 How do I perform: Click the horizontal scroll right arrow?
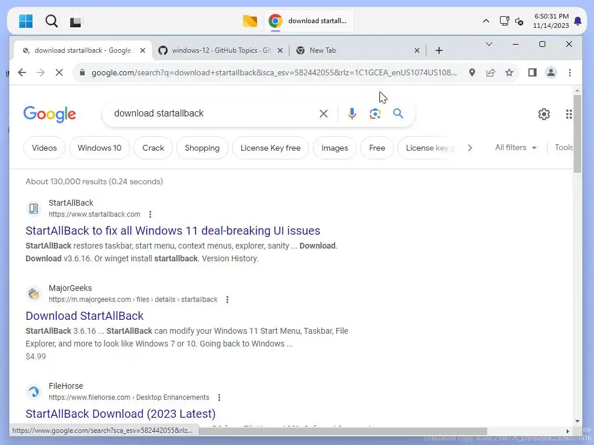pos(567,431)
